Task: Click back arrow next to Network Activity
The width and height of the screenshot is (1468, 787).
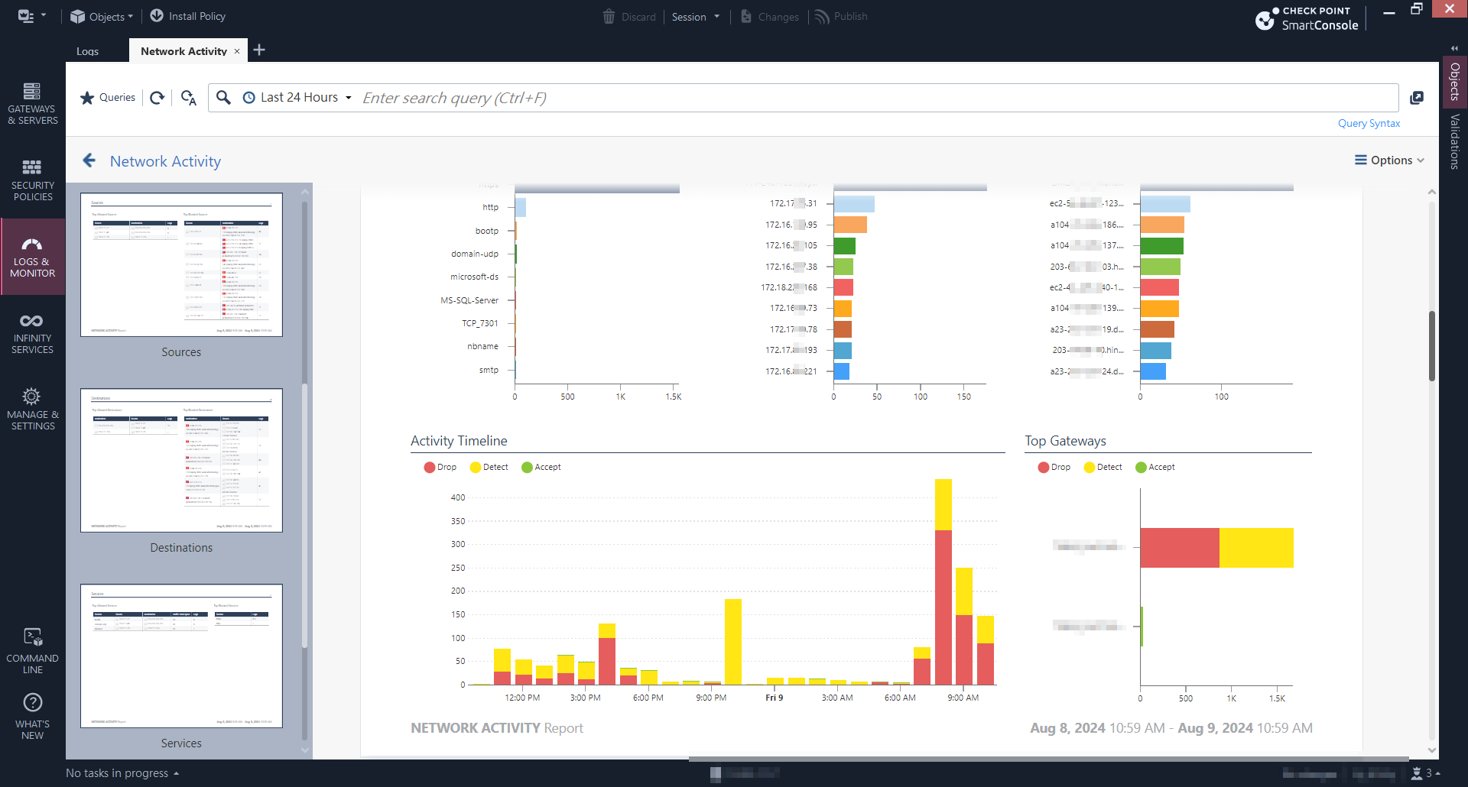Action: click(89, 160)
